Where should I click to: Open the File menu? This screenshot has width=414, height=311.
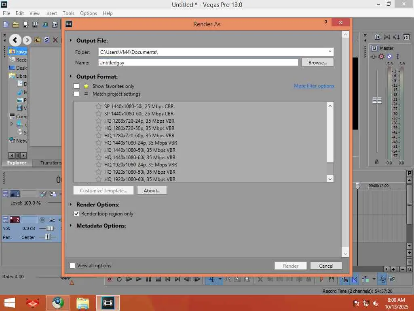[x=6, y=13]
